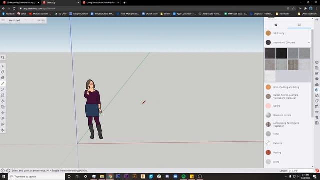Select the Arc tool
320x180 pixels.
tap(3, 89)
